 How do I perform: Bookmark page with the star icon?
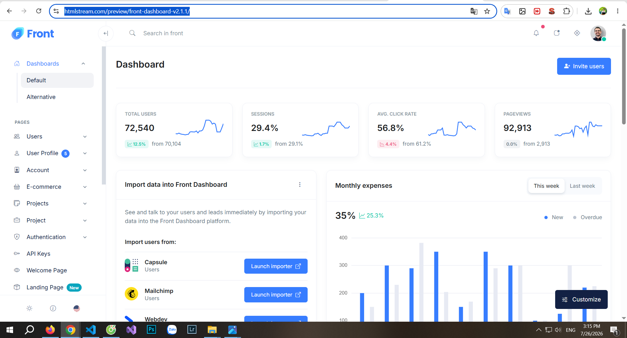click(x=487, y=11)
